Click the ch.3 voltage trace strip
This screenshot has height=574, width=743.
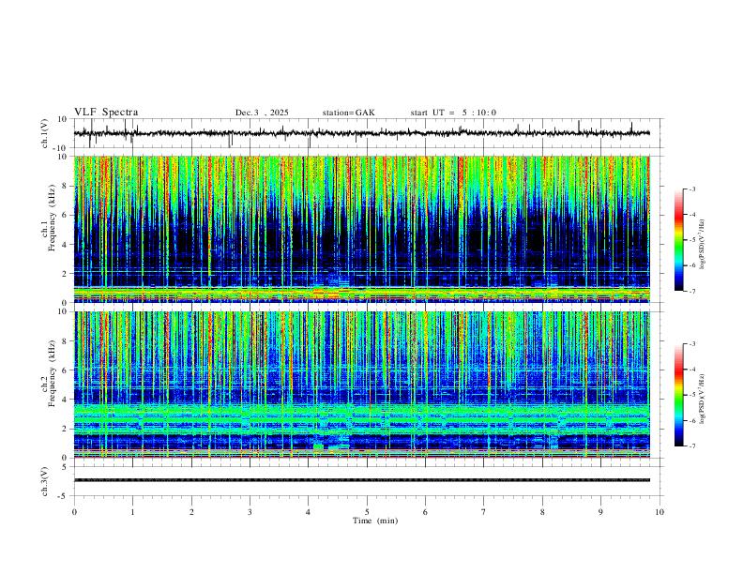[x=362, y=480]
